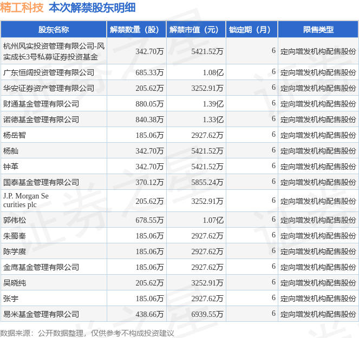Click the 解禁数量（股） column header

(x=136, y=30)
